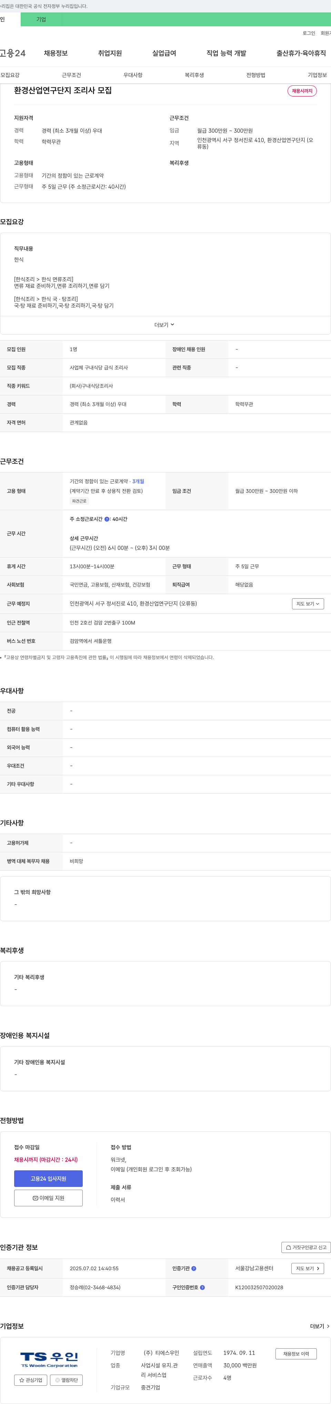Report false ad via 거짓구인광고 신고
This screenshot has height=1404, width=331.
pyautogui.click(x=306, y=1247)
